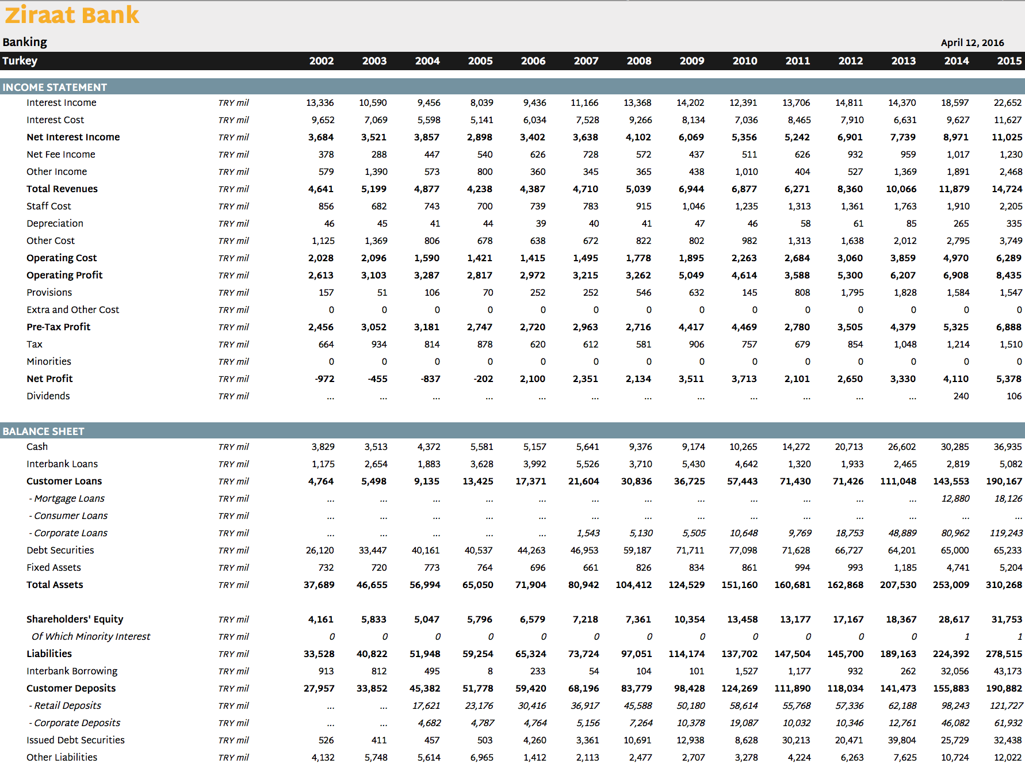Select the Interest Income row label

pos(62,103)
